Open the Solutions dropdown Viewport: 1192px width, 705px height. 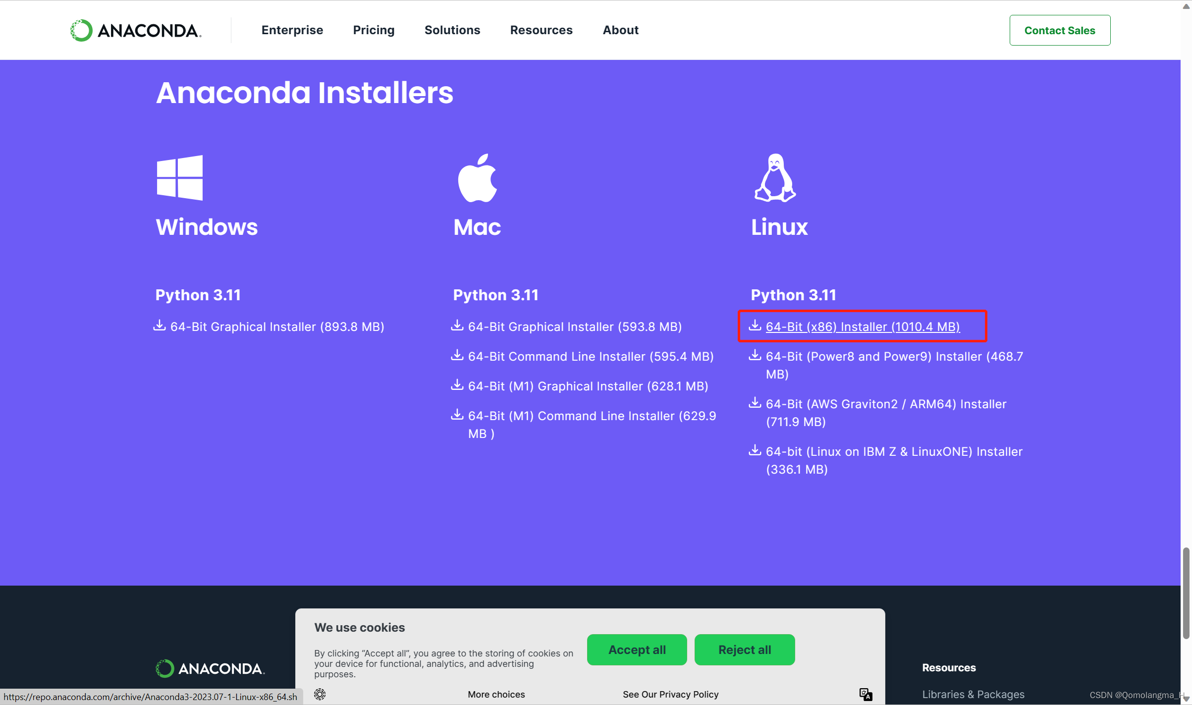tap(452, 30)
